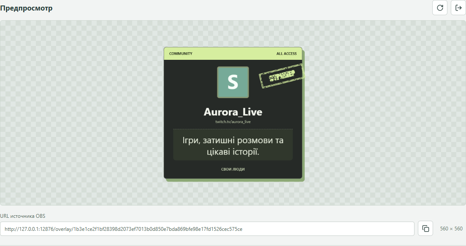Click the ALL ACCESS label
Image resolution: width=466 pixels, height=246 pixels.
pyautogui.click(x=287, y=54)
